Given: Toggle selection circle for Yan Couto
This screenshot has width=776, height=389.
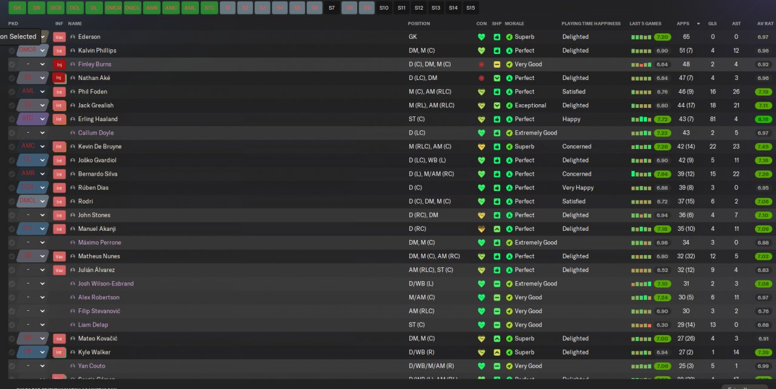Looking at the screenshot, I should click(12, 366).
